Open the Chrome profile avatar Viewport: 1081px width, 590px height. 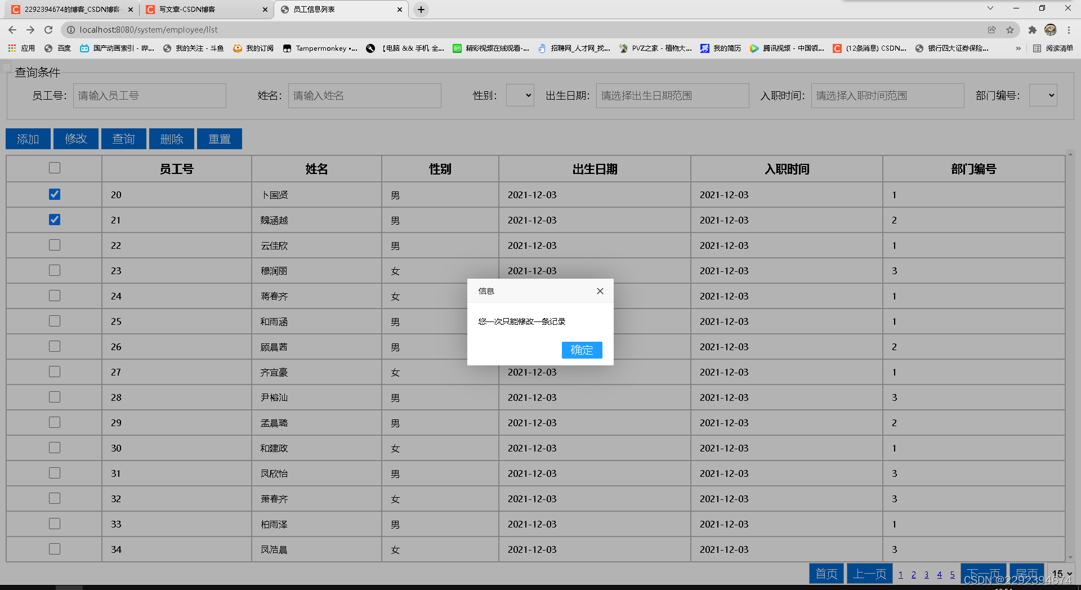pyautogui.click(x=1051, y=30)
